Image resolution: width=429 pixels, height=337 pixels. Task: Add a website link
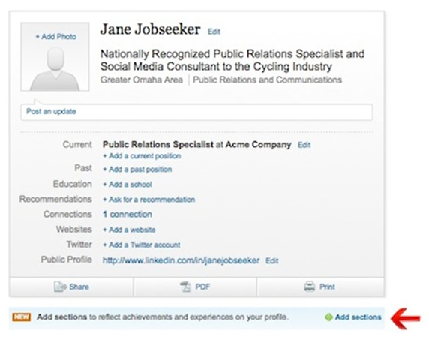click(x=129, y=230)
